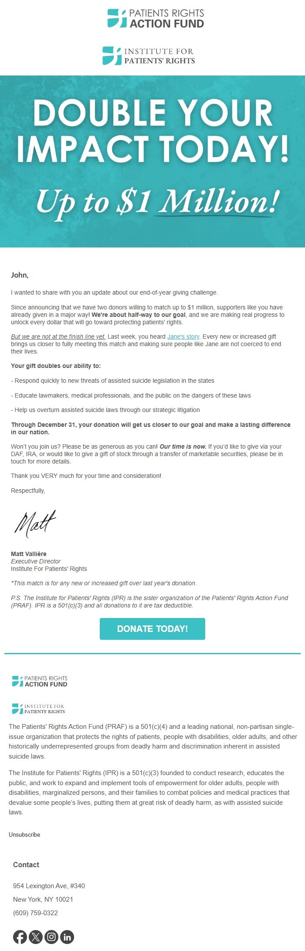Select the Patients Rights Action Fund footer logo
The image size is (305, 951).
click(x=39, y=681)
